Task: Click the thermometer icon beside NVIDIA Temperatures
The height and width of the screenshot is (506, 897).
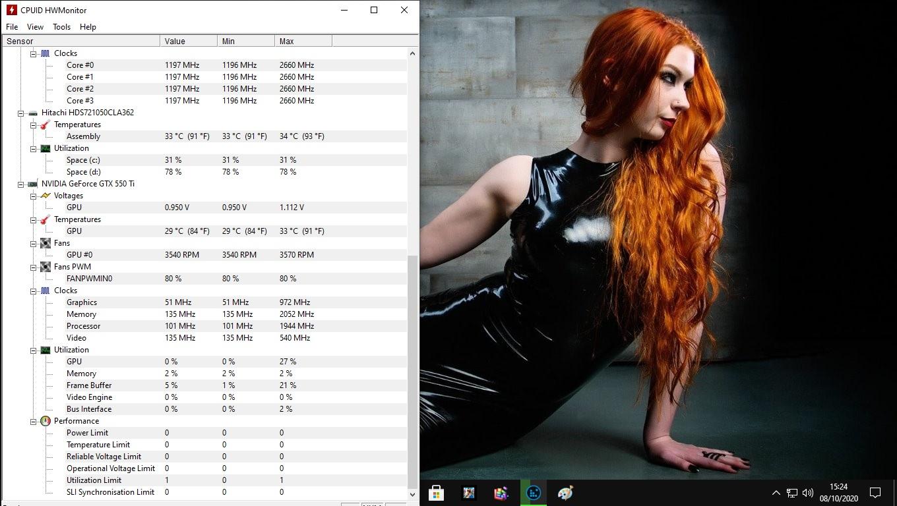Action: (x=45, y=219)
